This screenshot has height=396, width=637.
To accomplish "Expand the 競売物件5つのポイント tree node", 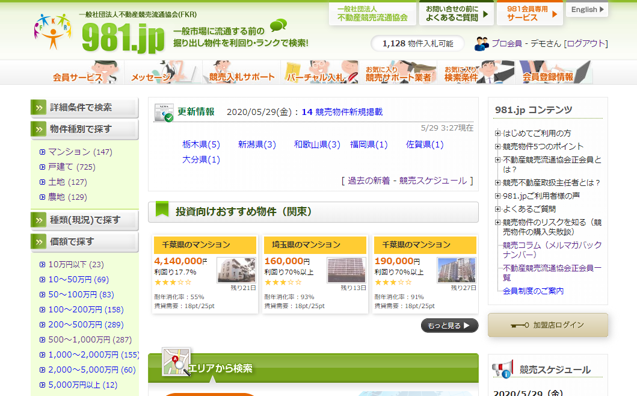I will point(497,146).
